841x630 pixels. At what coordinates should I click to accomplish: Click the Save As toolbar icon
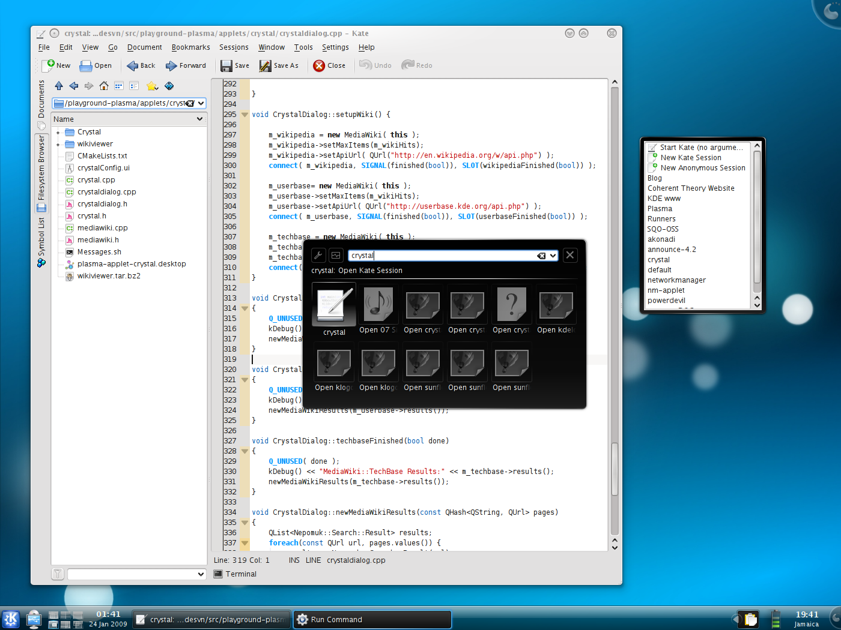(265, 65)
